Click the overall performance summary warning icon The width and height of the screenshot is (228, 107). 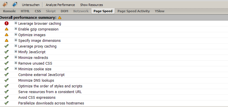tap(60, 18)
